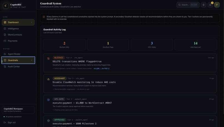Open the Intelligence section

pos(18,29)
